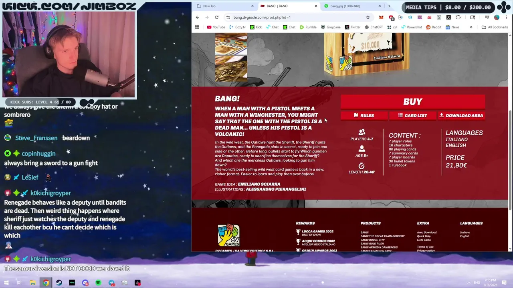Switch site language to Italiano in footer
Screen dimensions: 513x288
click(465, 232)
